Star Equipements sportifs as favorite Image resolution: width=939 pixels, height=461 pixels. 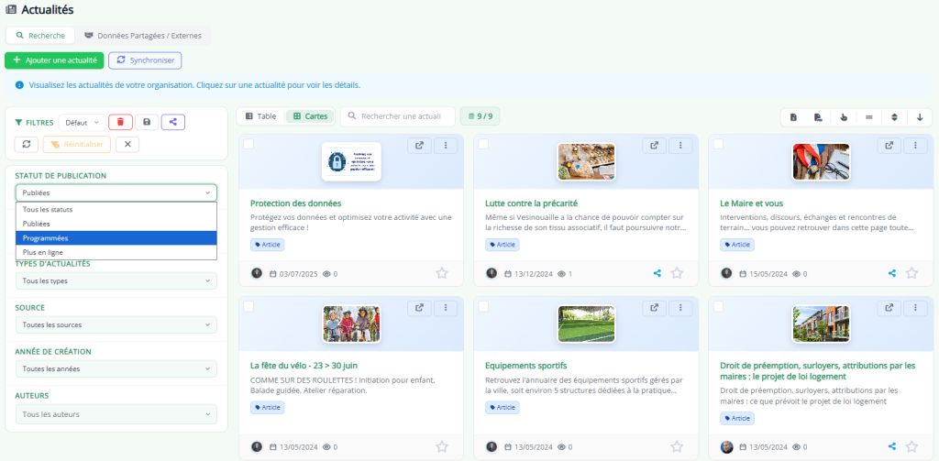[677, 446]
